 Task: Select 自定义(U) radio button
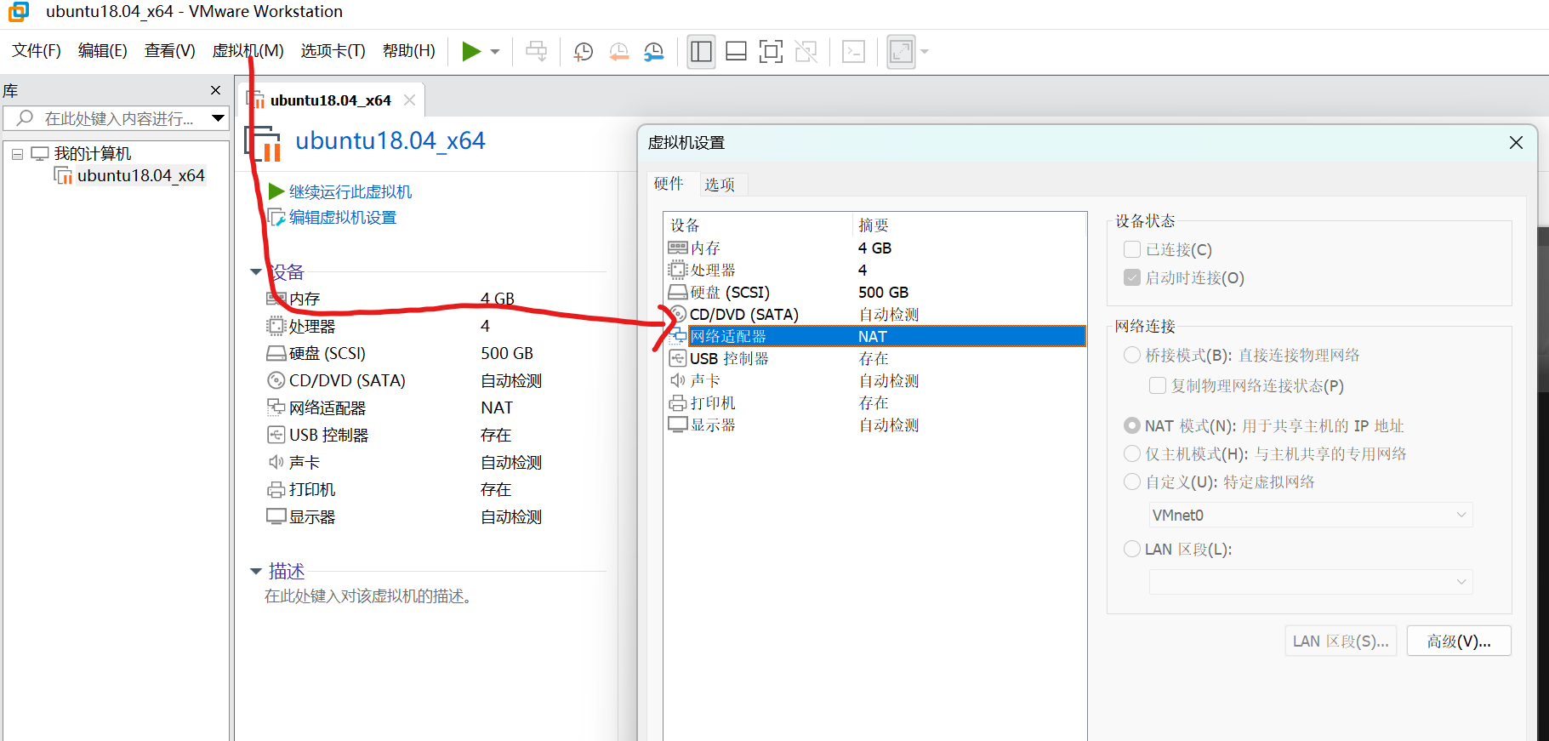pos(1132,482)
